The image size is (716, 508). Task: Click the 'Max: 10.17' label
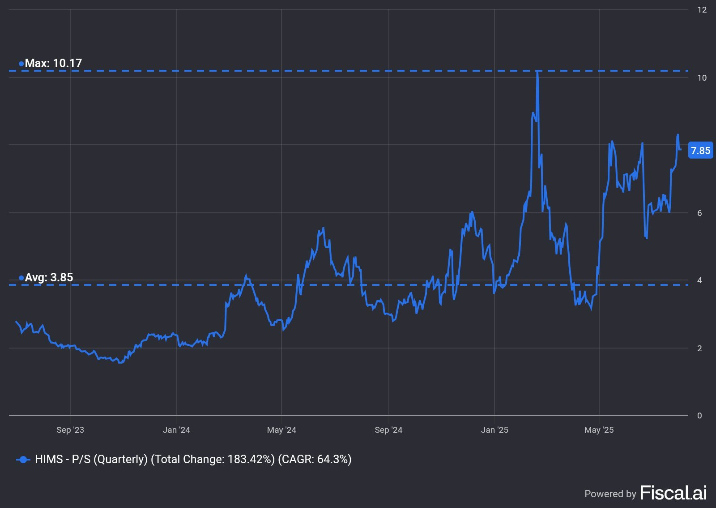(53, 63)
